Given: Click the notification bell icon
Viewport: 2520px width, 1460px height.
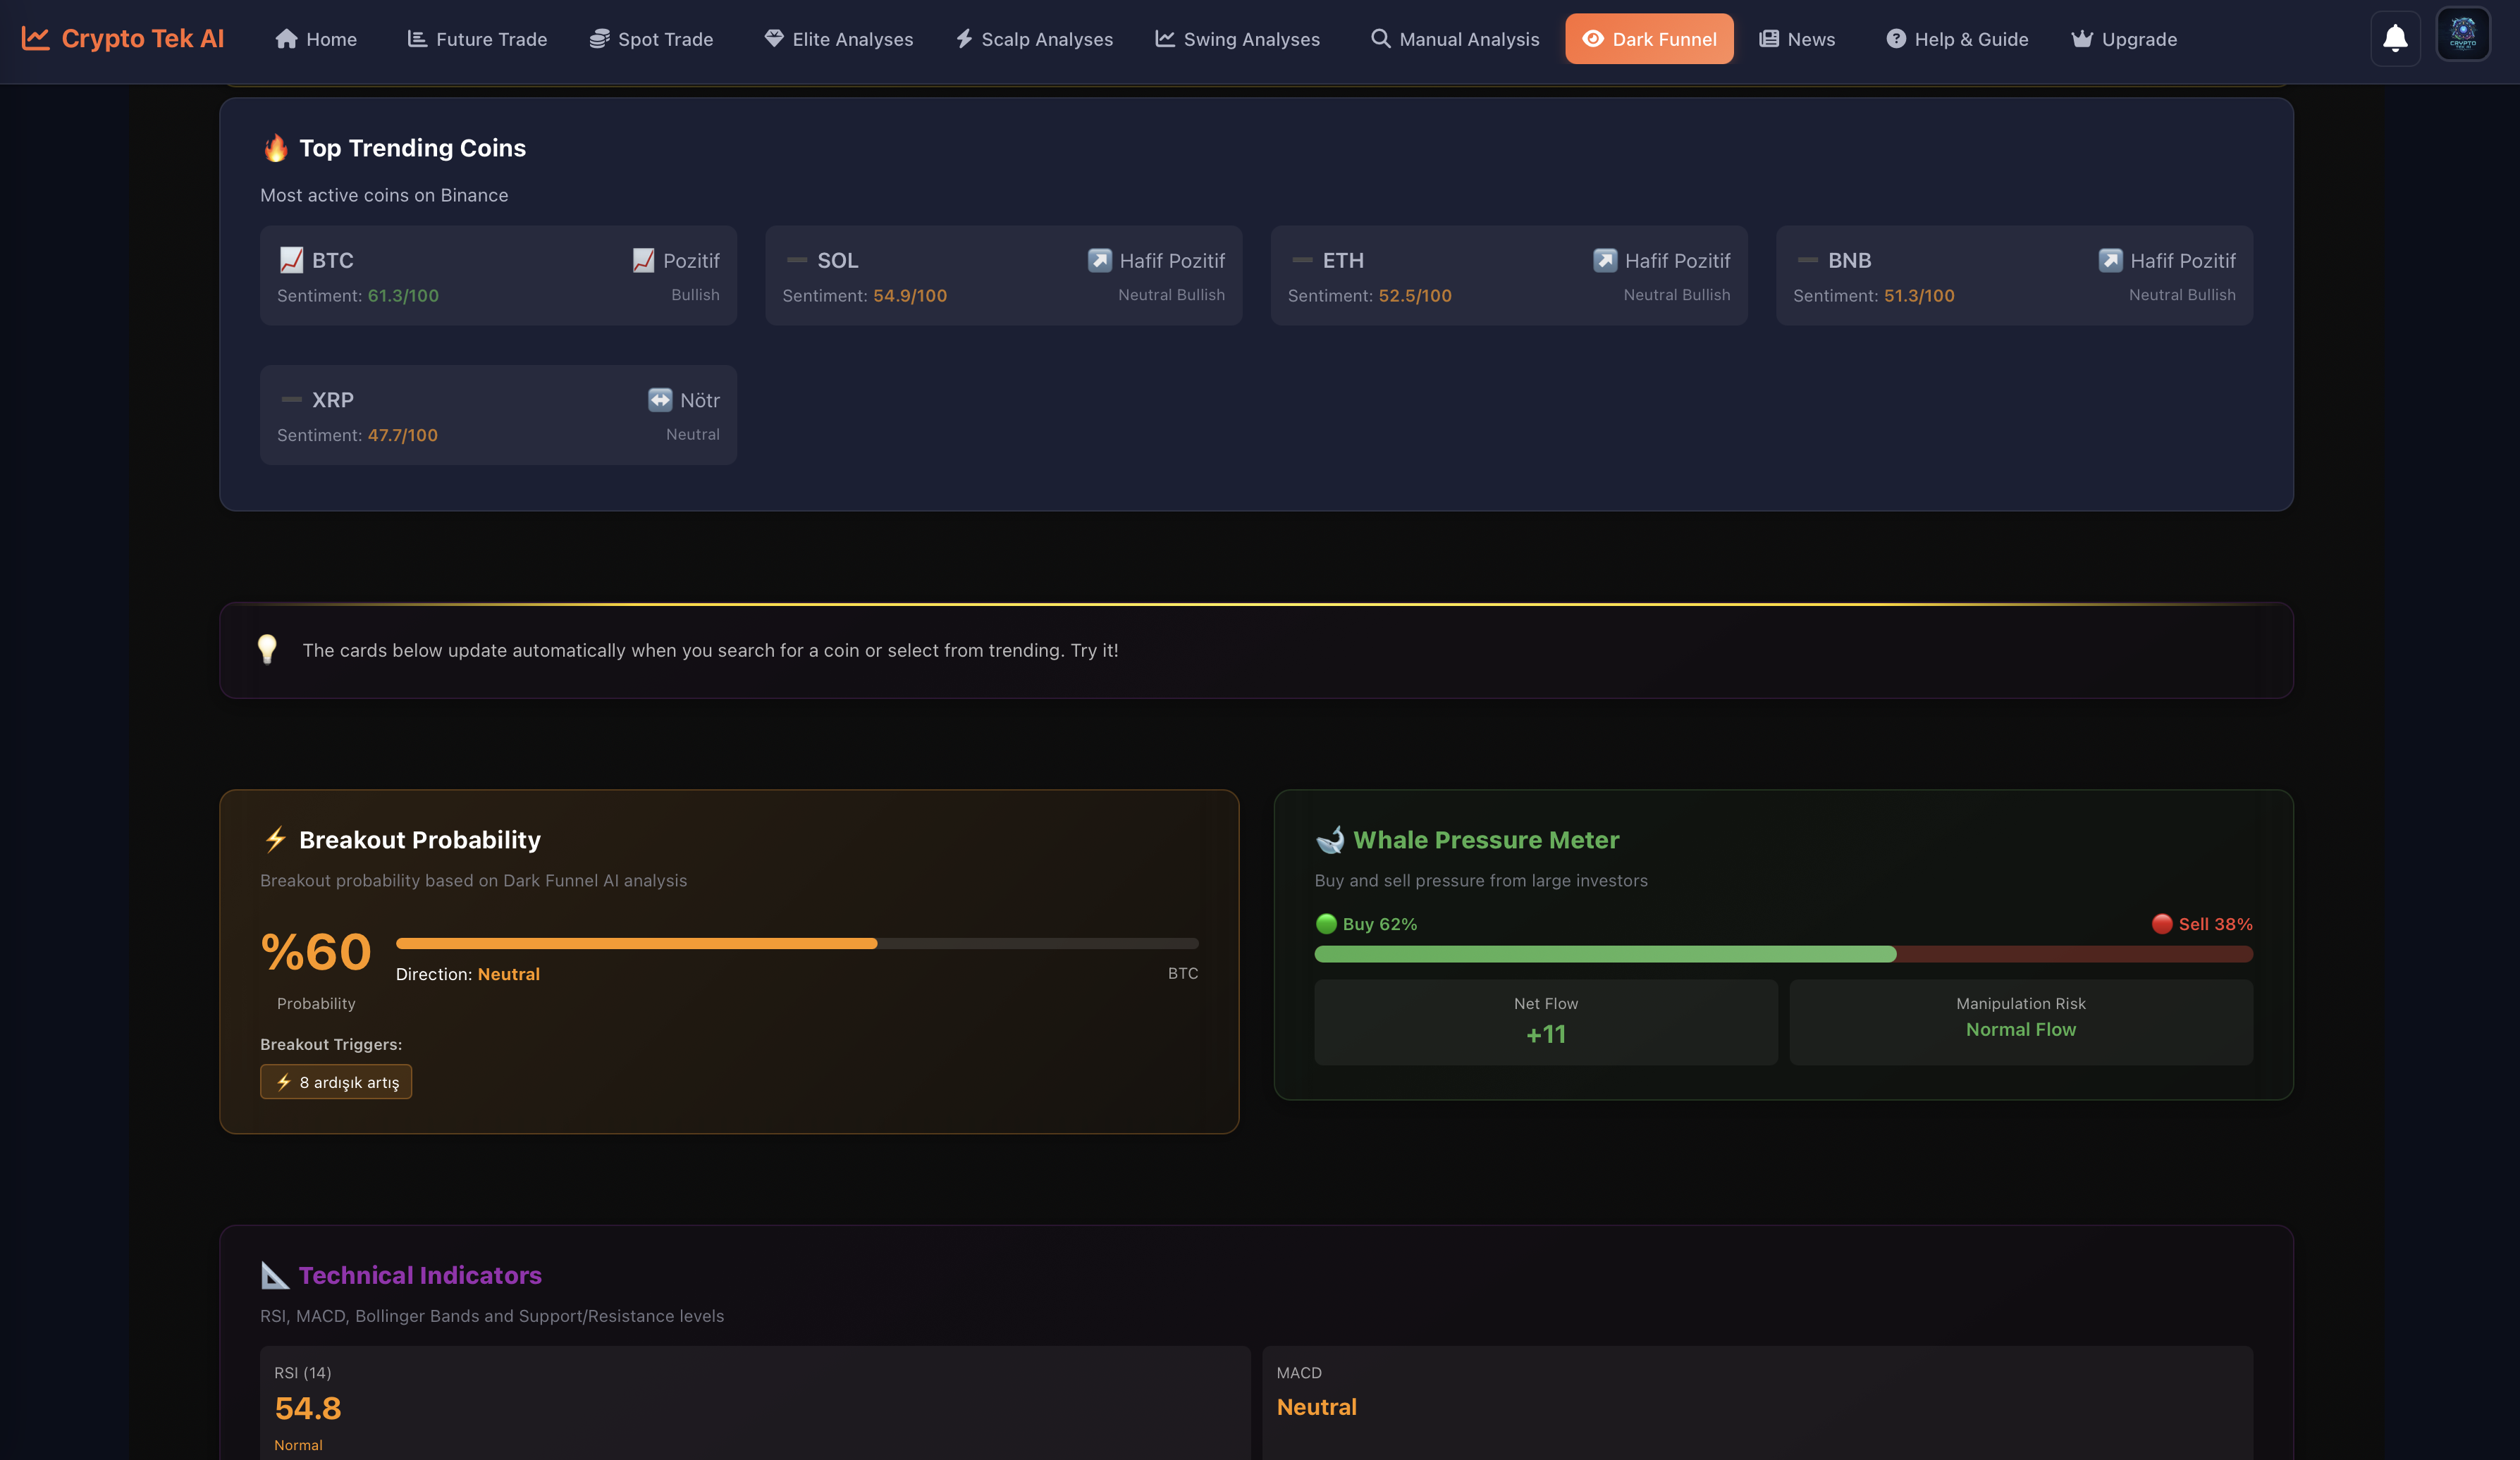Looking at the screenshot, I should 2395,39.
